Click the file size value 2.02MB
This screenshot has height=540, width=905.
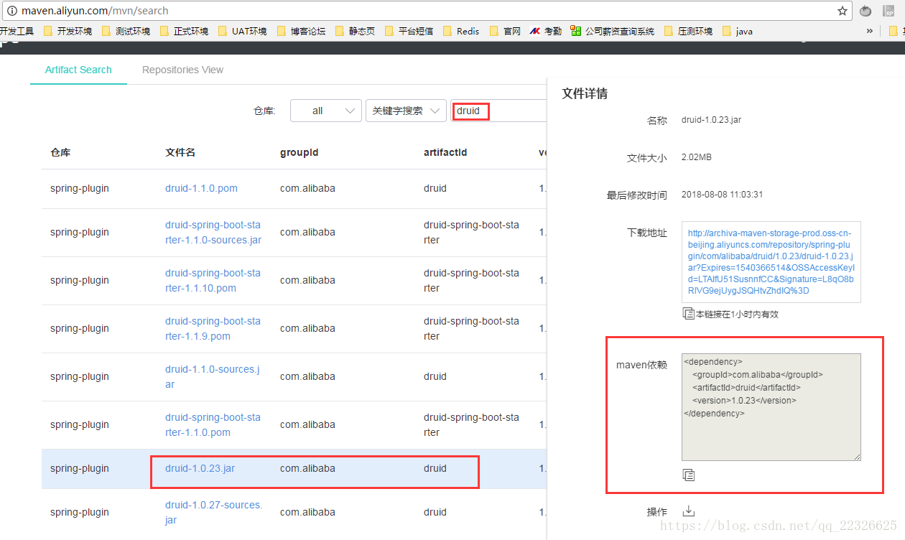[697, 157]
